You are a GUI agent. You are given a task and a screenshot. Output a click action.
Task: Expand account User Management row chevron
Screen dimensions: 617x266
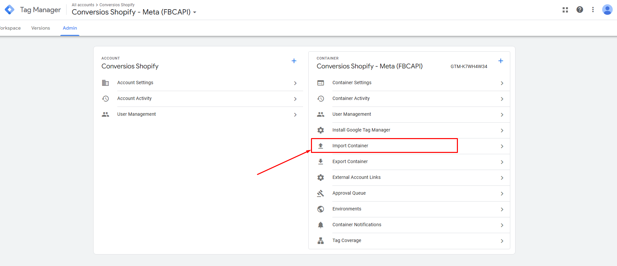click(295, 115)
